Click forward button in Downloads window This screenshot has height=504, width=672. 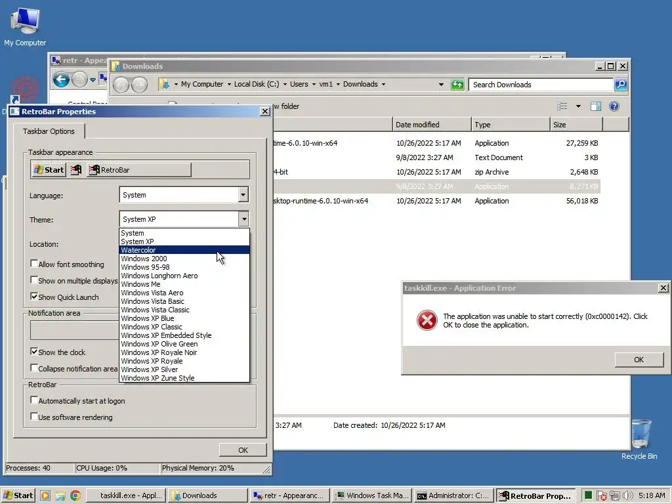point(139,85)
